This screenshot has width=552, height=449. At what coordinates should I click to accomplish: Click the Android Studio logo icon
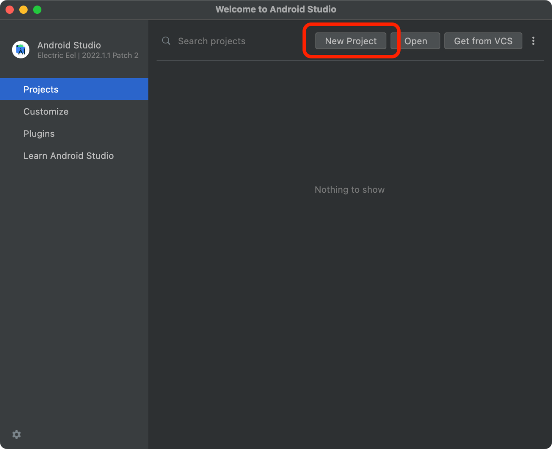pyautogui.click(x=21, y=50)
